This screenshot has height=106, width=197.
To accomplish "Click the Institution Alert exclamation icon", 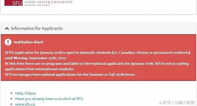I will (8, 42).
